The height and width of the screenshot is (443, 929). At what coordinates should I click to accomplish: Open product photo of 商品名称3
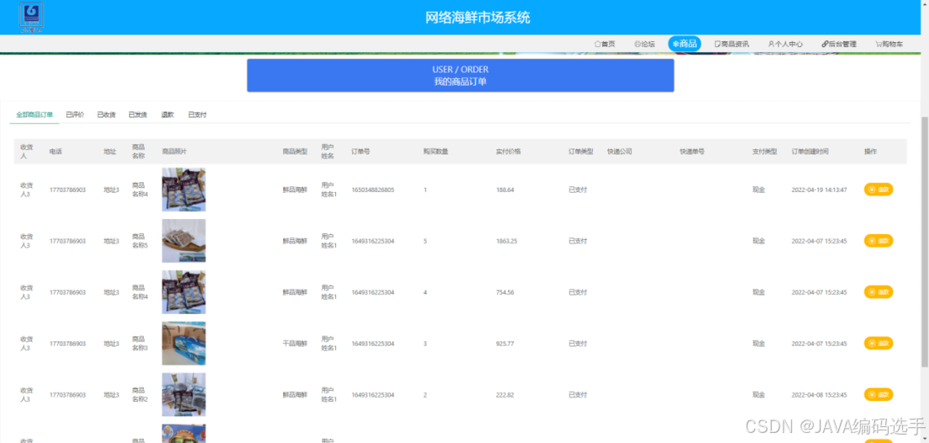click(184, 343)
